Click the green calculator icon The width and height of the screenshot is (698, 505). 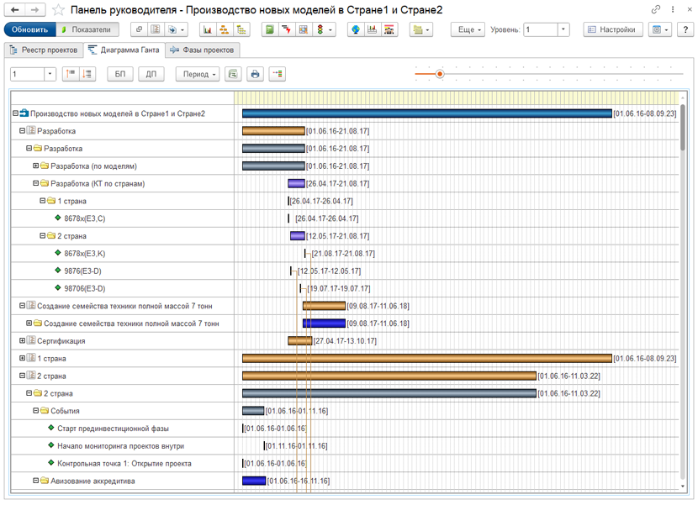(269, 29)
